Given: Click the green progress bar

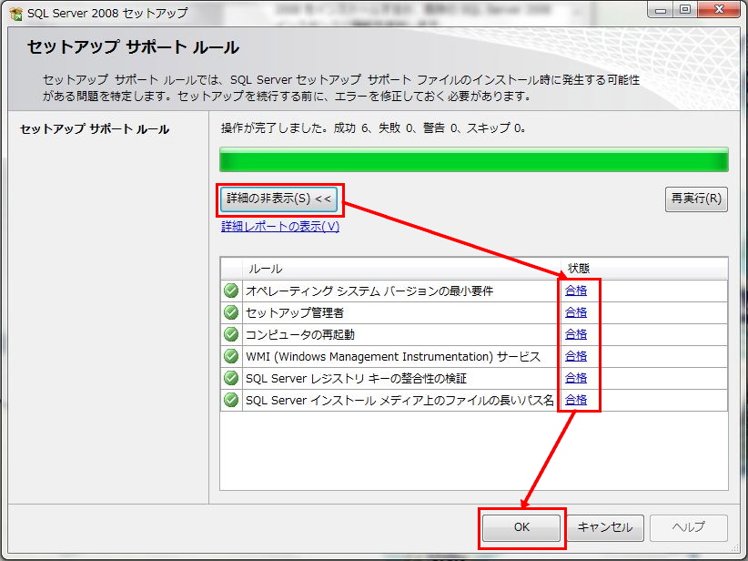Looking at the screenshot, I should (473, 160).
